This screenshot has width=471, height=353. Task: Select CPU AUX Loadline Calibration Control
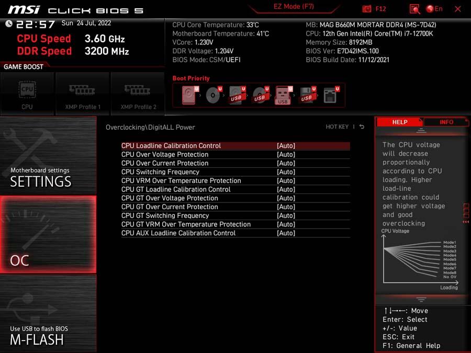tap(235, 233)
